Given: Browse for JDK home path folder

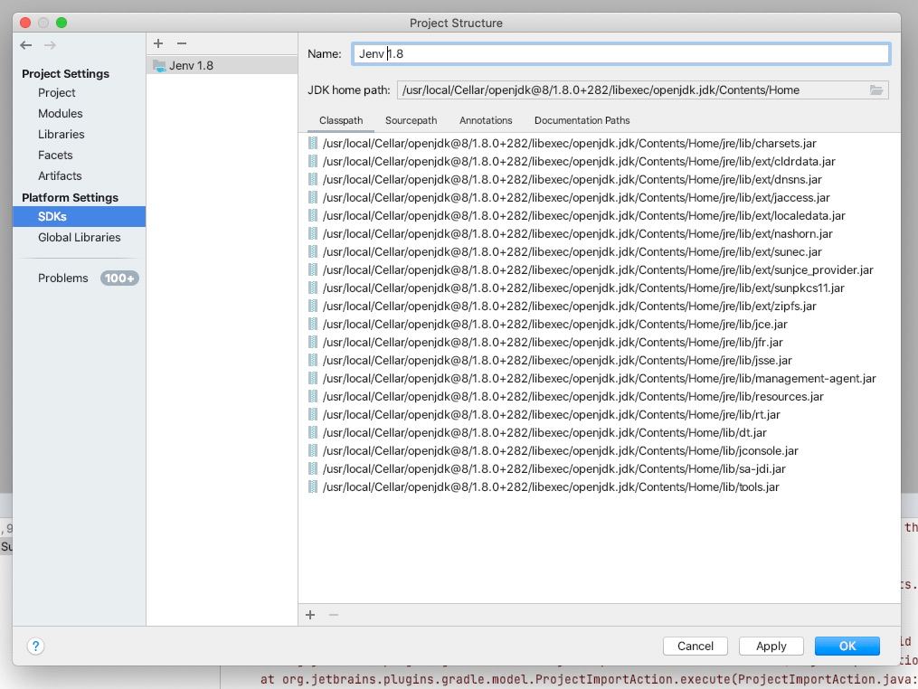Looking at the screenshot, I should [875, 90].
